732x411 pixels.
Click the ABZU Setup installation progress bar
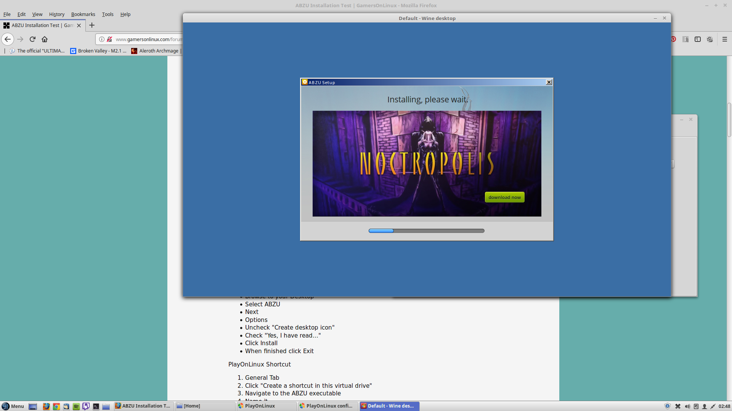coord(426,231)
